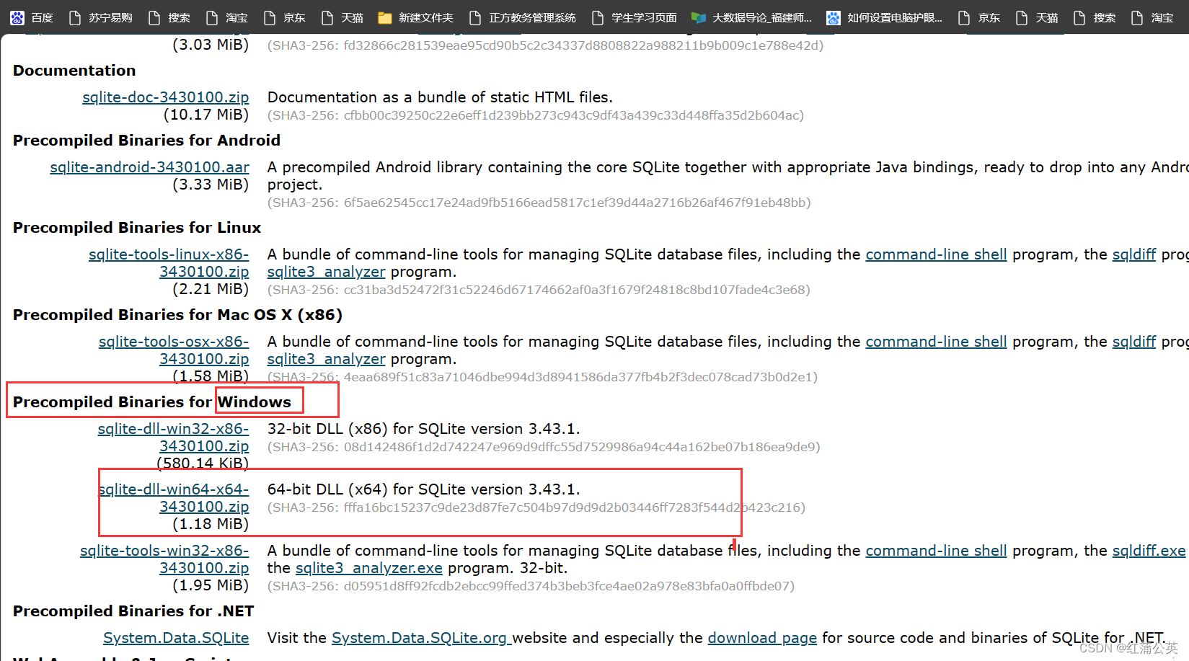
Task: Click the (10.17 MiB) file size text
Action: (205, 115)
